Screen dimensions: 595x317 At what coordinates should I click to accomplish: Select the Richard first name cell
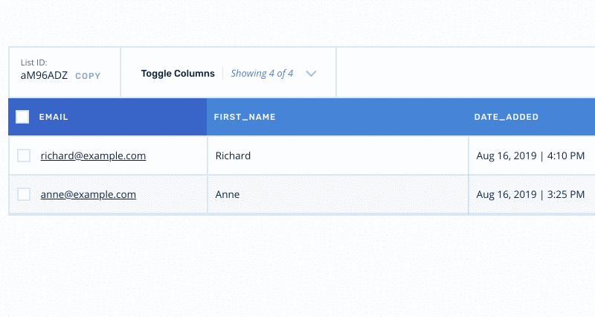(233, 156)
